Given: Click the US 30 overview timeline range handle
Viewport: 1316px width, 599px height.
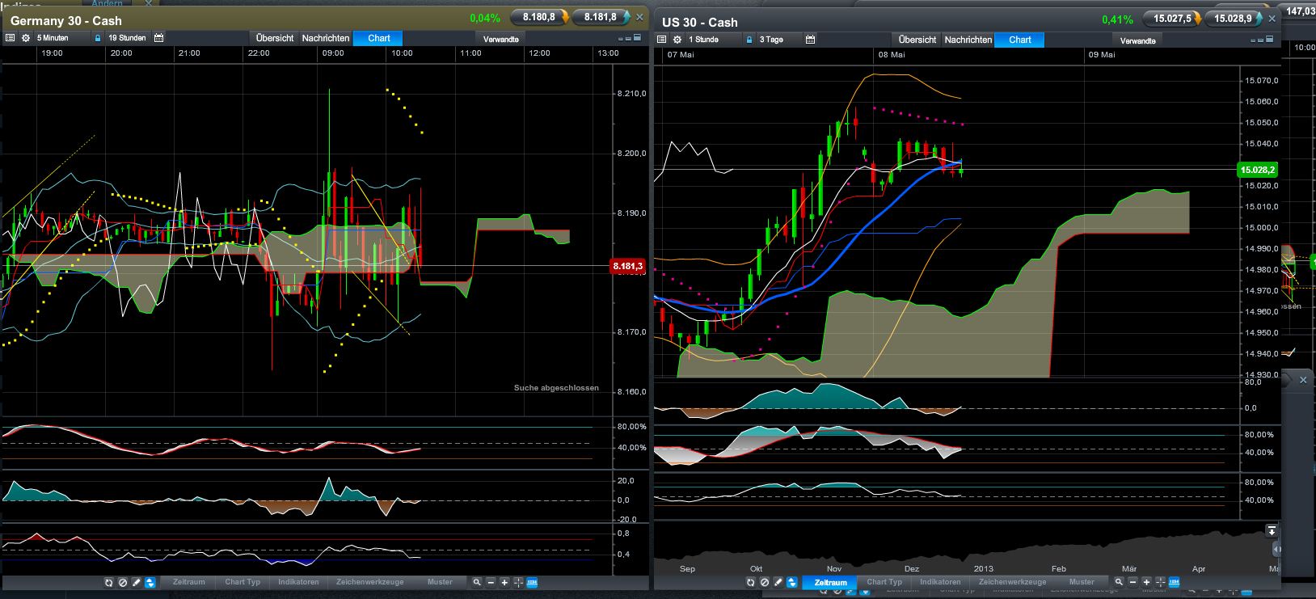Looking at the screenshot, I should pos(1276,550).
